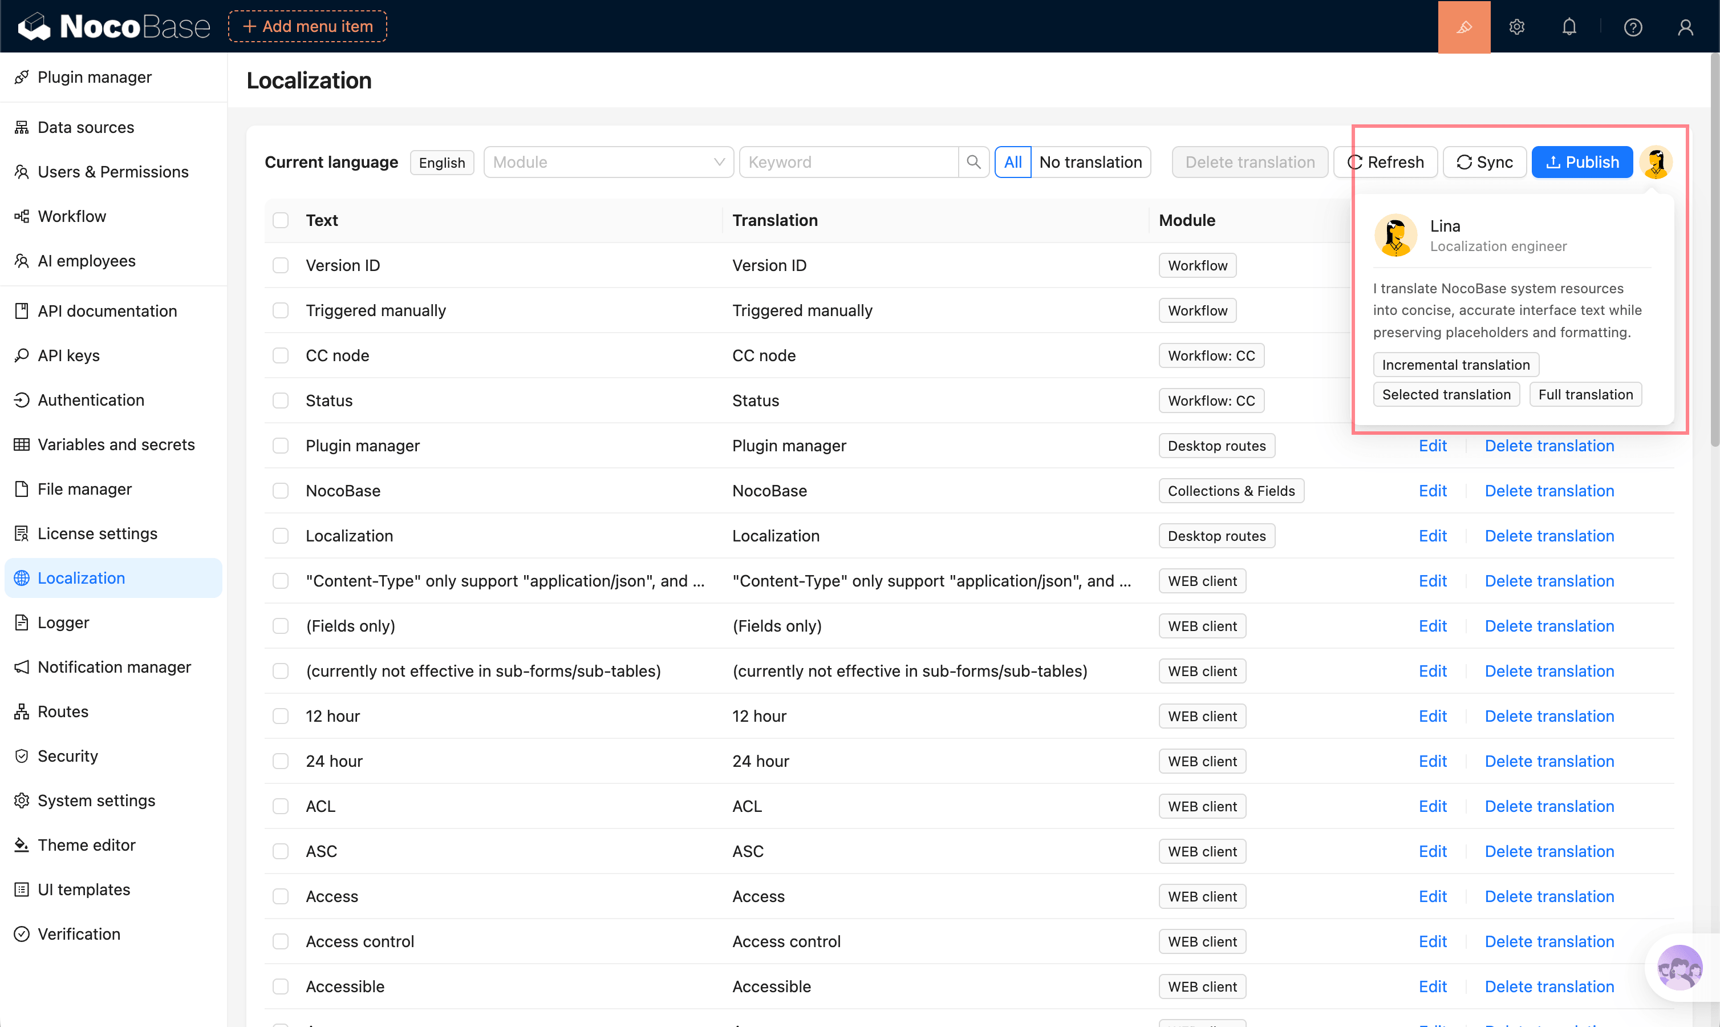Check the CC node row checkbox
Screen dimensions: 1720x1027
tap(280, 355)
